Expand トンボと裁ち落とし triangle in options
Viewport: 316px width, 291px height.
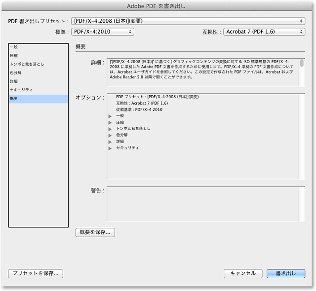110,129
